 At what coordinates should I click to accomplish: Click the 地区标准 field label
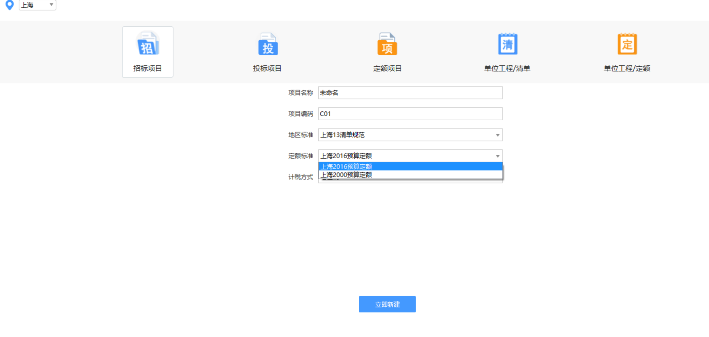[x=301, y=135]
